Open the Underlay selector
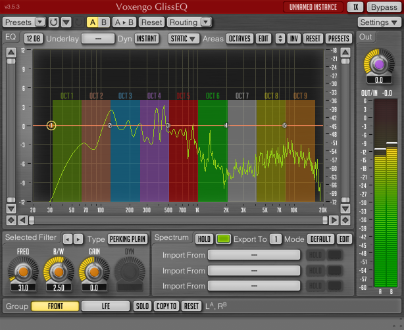Image resolution: width=404 pixels, height=330 pixels. point(98,39)
